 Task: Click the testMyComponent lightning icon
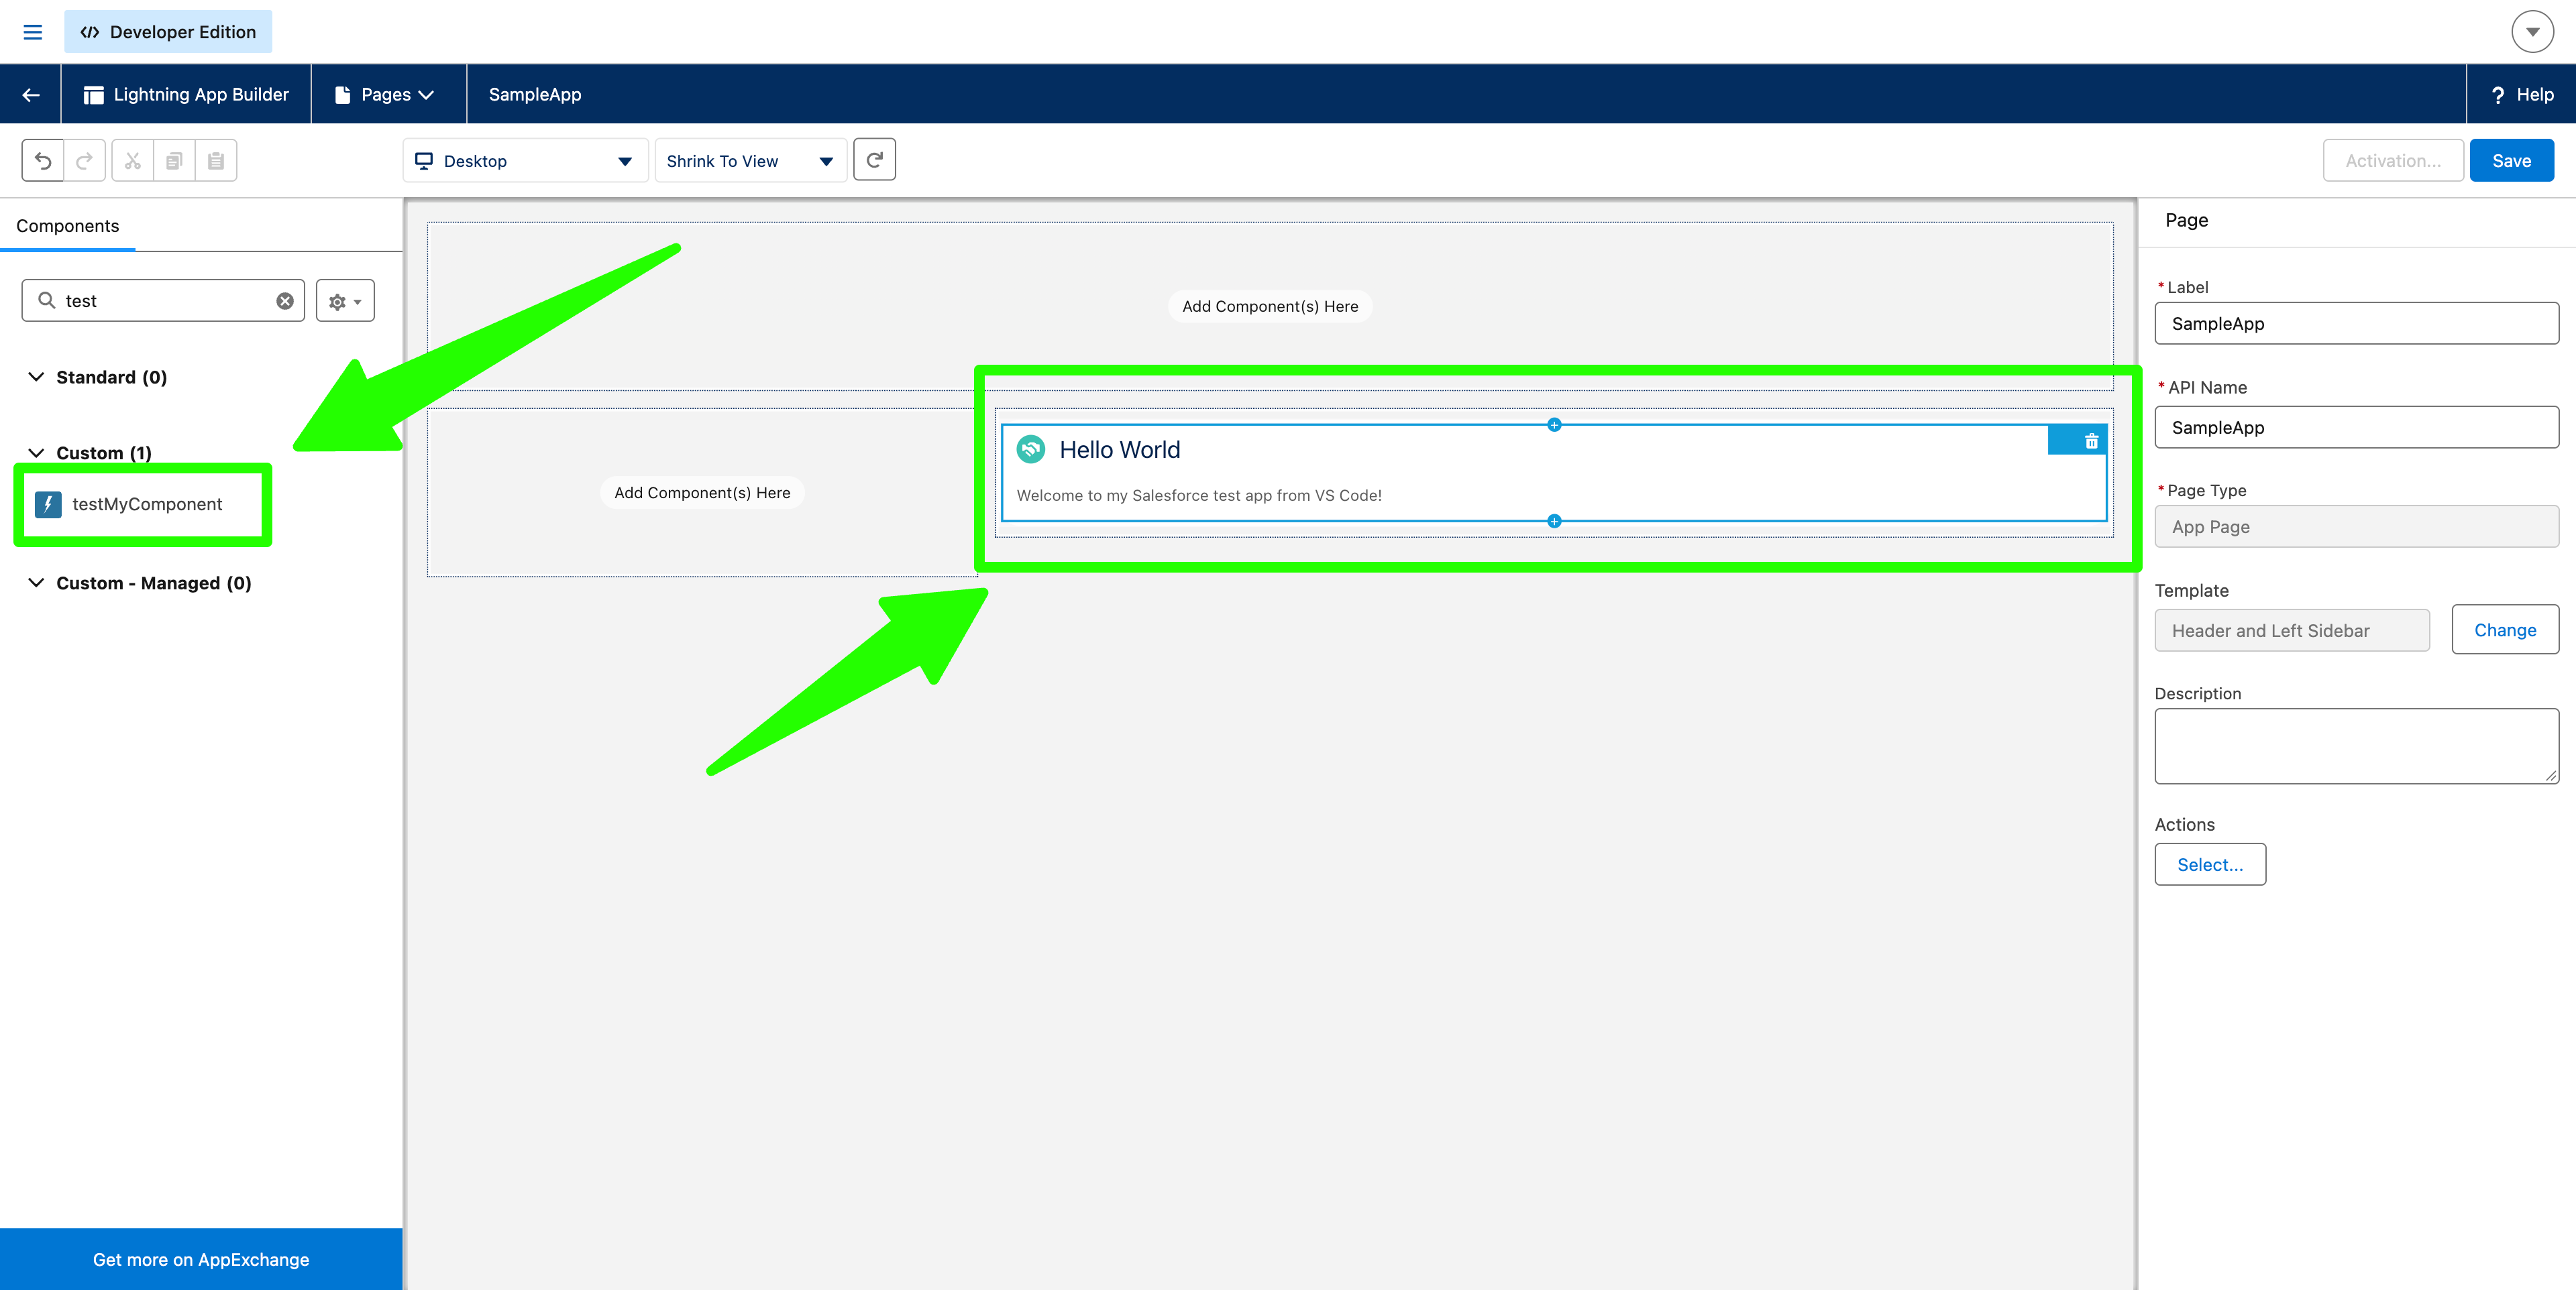(x=48, y=505)
